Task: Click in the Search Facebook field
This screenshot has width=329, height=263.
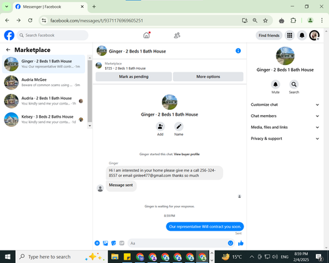Action: click(x=53, y=36)
